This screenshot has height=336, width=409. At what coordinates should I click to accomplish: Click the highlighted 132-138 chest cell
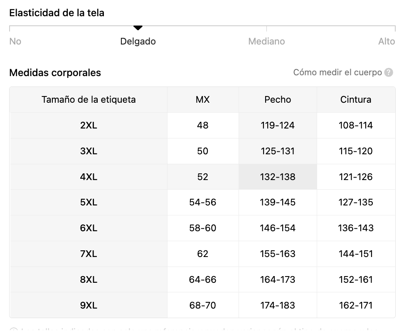pos(278,177)
